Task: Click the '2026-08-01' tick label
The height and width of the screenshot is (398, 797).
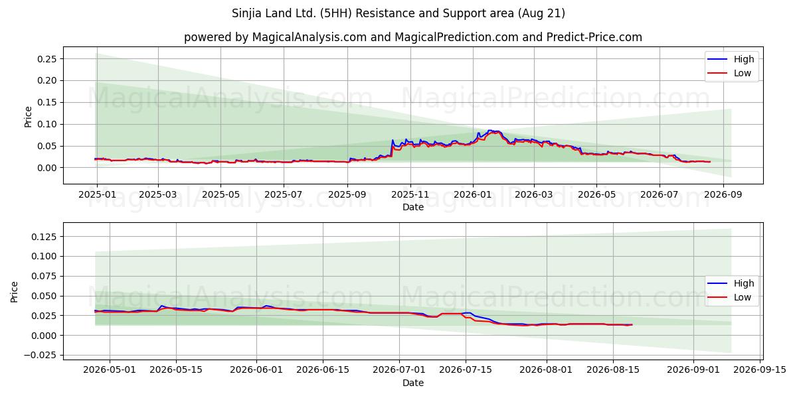Action: 547,370
